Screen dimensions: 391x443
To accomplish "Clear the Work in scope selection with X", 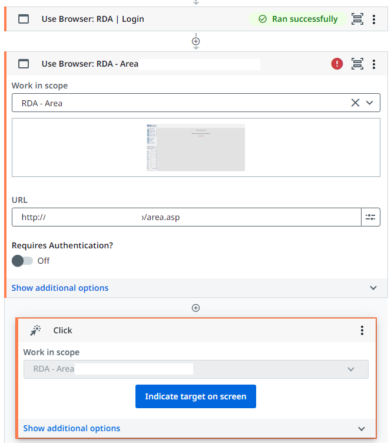I will [355, 103].
